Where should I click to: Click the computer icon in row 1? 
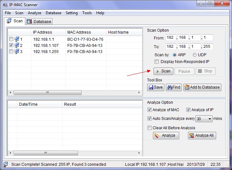pos(17,39)
